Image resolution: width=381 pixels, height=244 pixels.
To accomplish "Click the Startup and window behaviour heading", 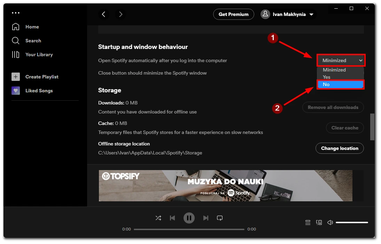I will [143, 47].
